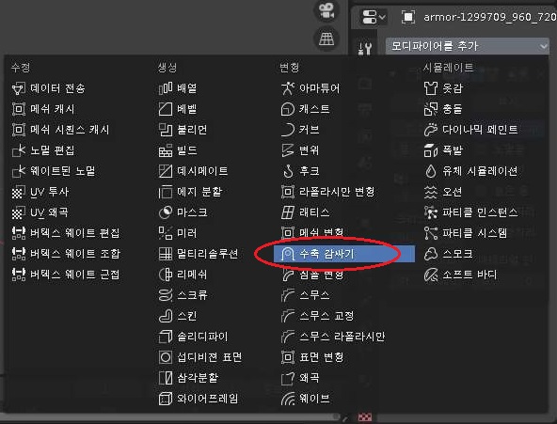Add 배열 (Array) modifier
Image resolution: width=557 pixels, height=424 pixels.
click(x=178, y=88)
